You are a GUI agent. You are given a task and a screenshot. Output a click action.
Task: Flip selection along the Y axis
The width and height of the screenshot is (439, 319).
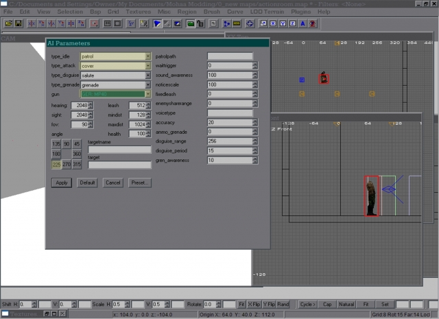[x=51, y=23]
